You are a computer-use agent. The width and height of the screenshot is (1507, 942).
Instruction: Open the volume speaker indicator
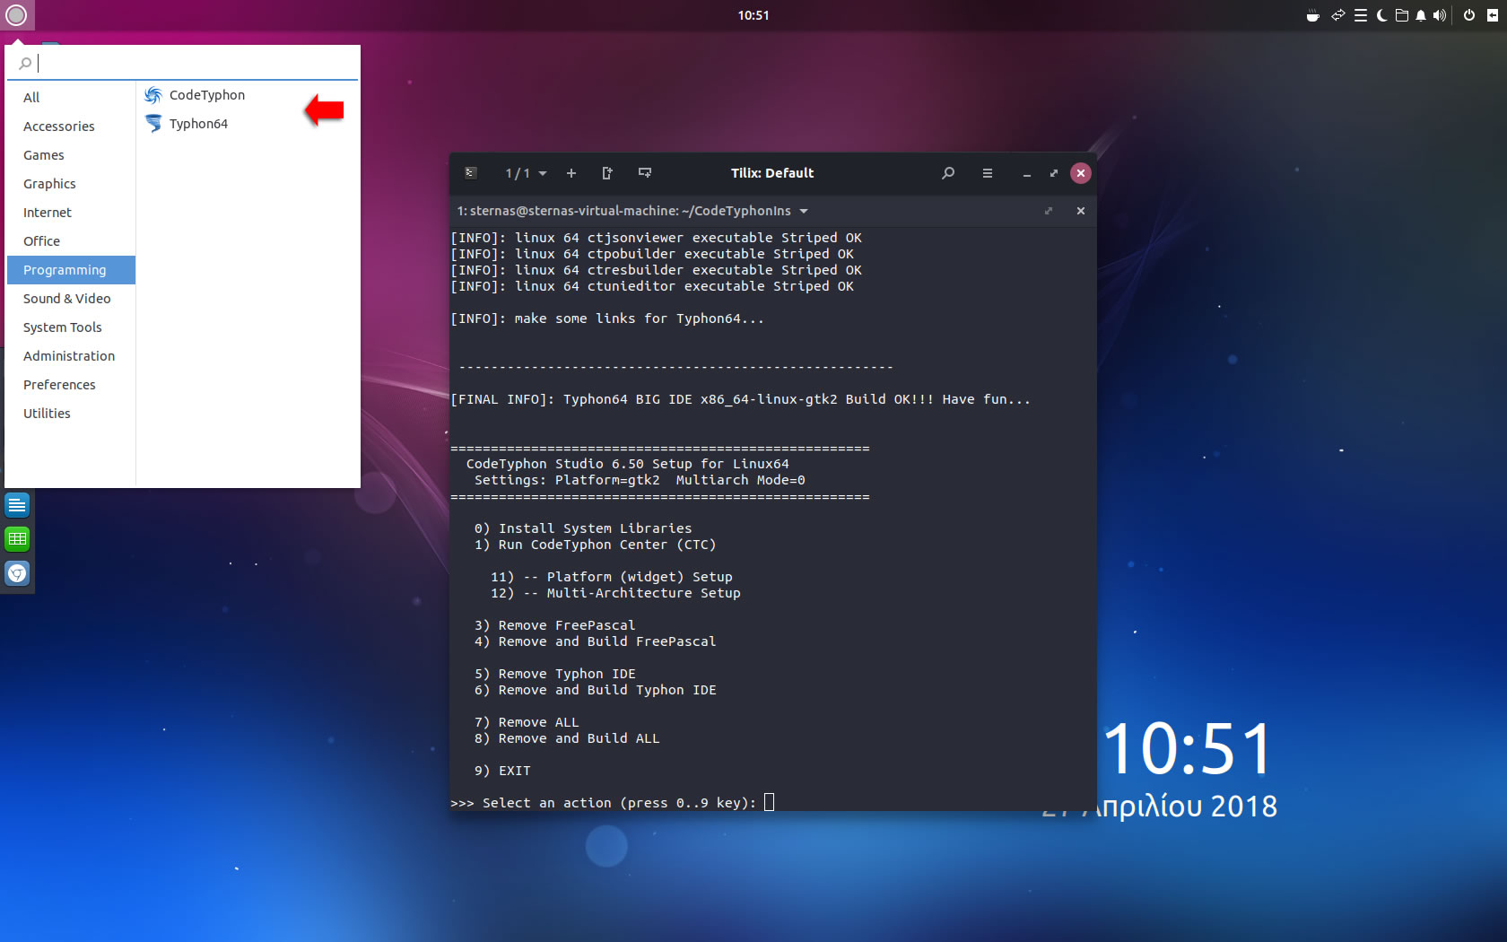(1440, 15)
